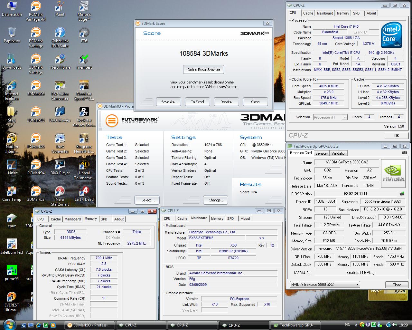This screenshot has height=330, width=412.
Task: Switch to Cache tab in top CPU-Z
Action: pyautogui.click(x=308, y=13)
